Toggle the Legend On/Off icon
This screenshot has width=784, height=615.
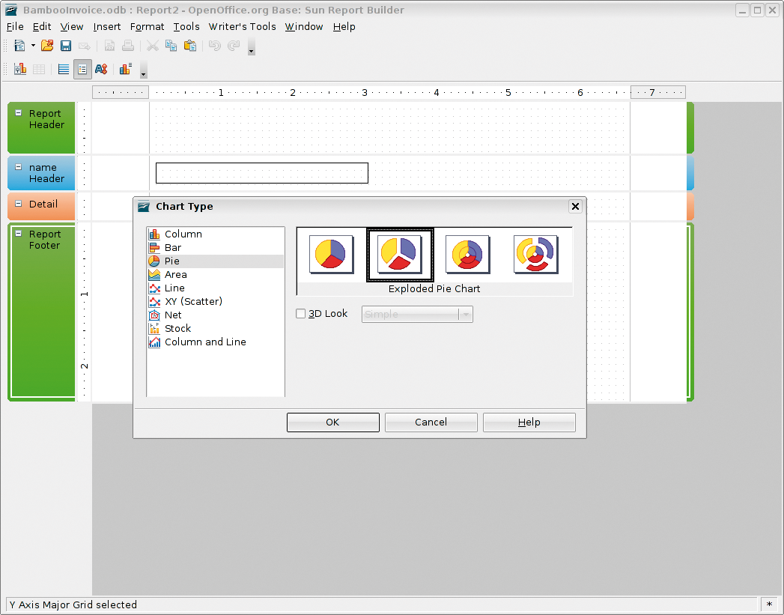tap(82, 69)
